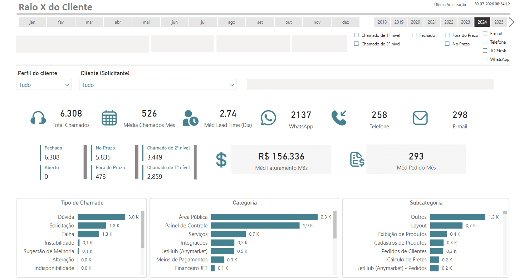Screen dimensions: 524x280
Task: Pick the 2021 year button
Action: coord(432,22)
